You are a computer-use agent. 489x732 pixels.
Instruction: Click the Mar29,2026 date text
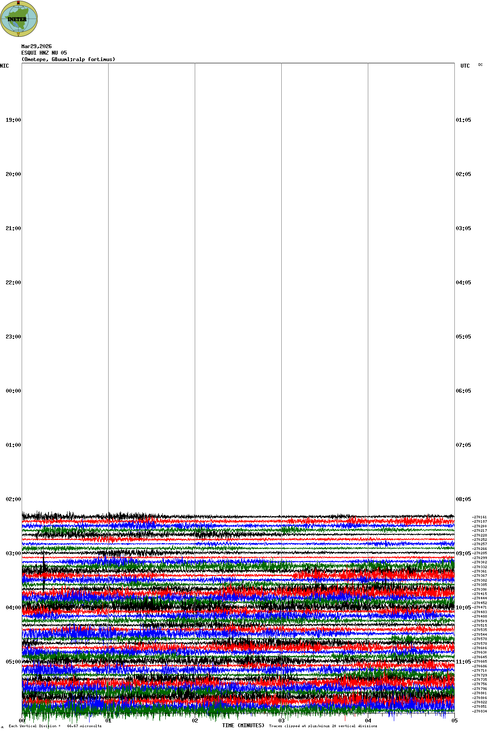point(36,46)
